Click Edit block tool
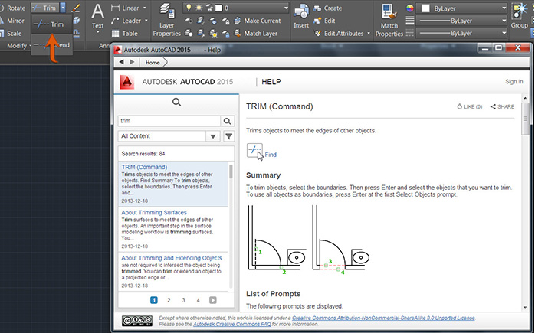 pyautogui.click(x=324, y=21)
